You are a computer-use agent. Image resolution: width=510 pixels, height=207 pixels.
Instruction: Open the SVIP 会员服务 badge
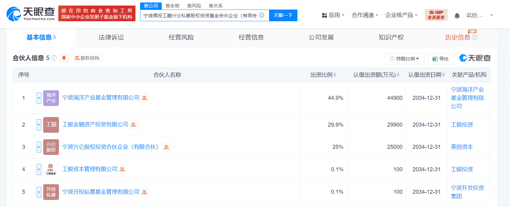point(436,15)
